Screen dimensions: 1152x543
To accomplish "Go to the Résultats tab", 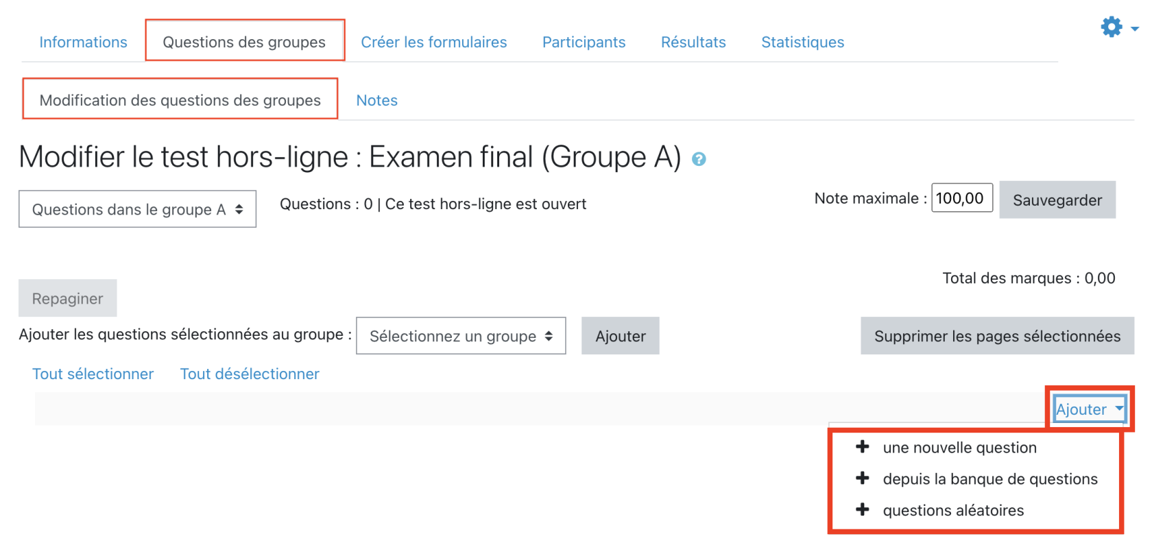I will pyautogui.click(x=693, y=42).
